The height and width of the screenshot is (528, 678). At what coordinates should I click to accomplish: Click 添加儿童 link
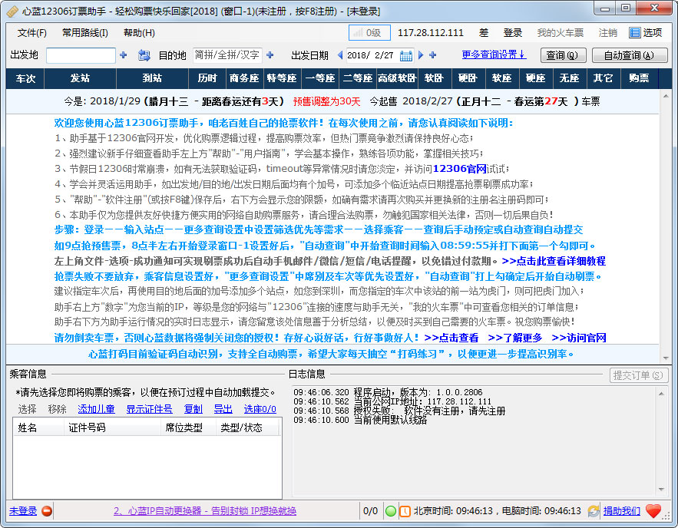point(96,409)
